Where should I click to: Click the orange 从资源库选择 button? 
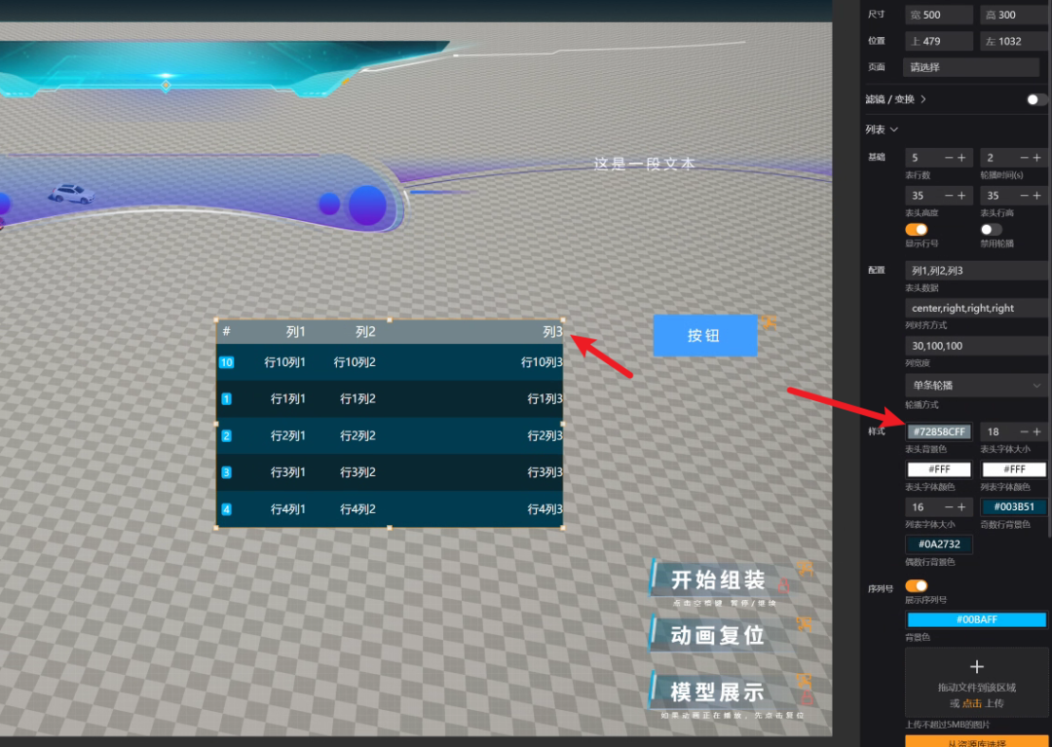point(976,741)
